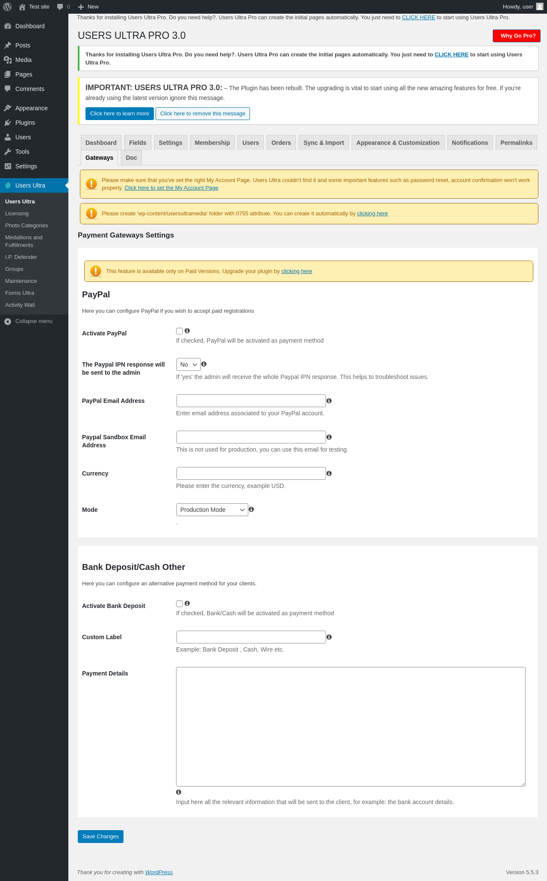
Task: Switch to the Membership tab
Action: [212, 143]
